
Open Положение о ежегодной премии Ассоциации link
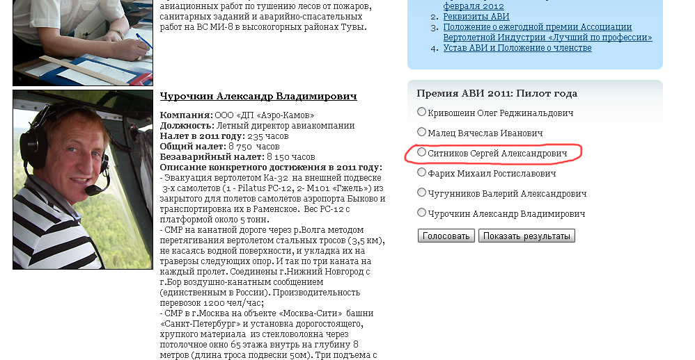[547, 32]
